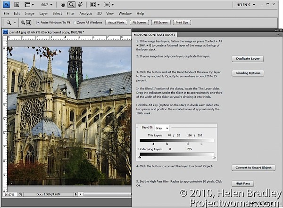Screen dimensions: 283x208
Task: Open the Filter menu
Action: (71, 14)
